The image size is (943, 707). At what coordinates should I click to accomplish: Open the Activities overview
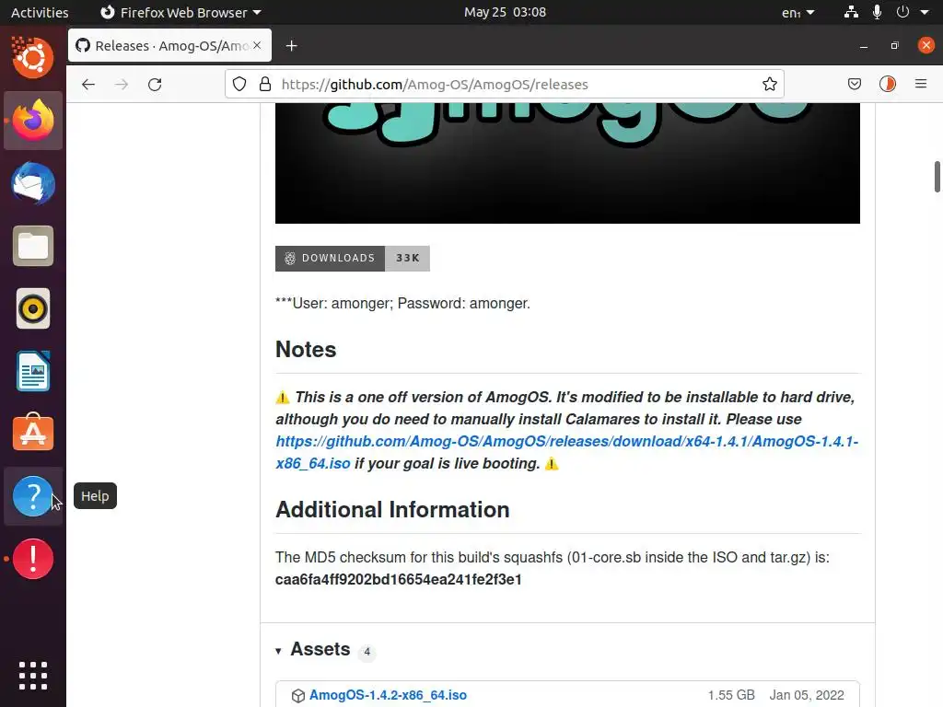[40, 12]
